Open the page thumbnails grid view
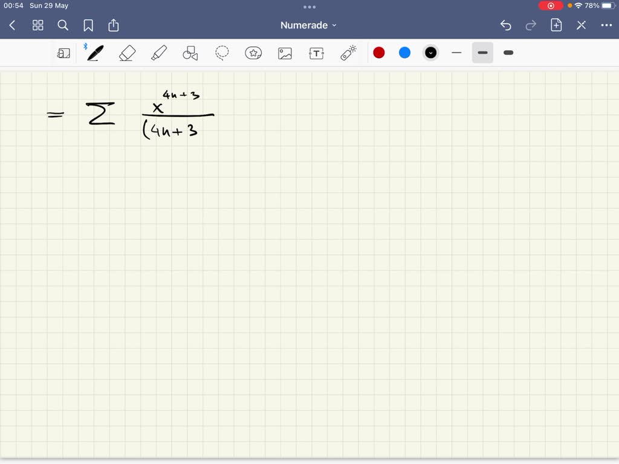 point(37,25)
